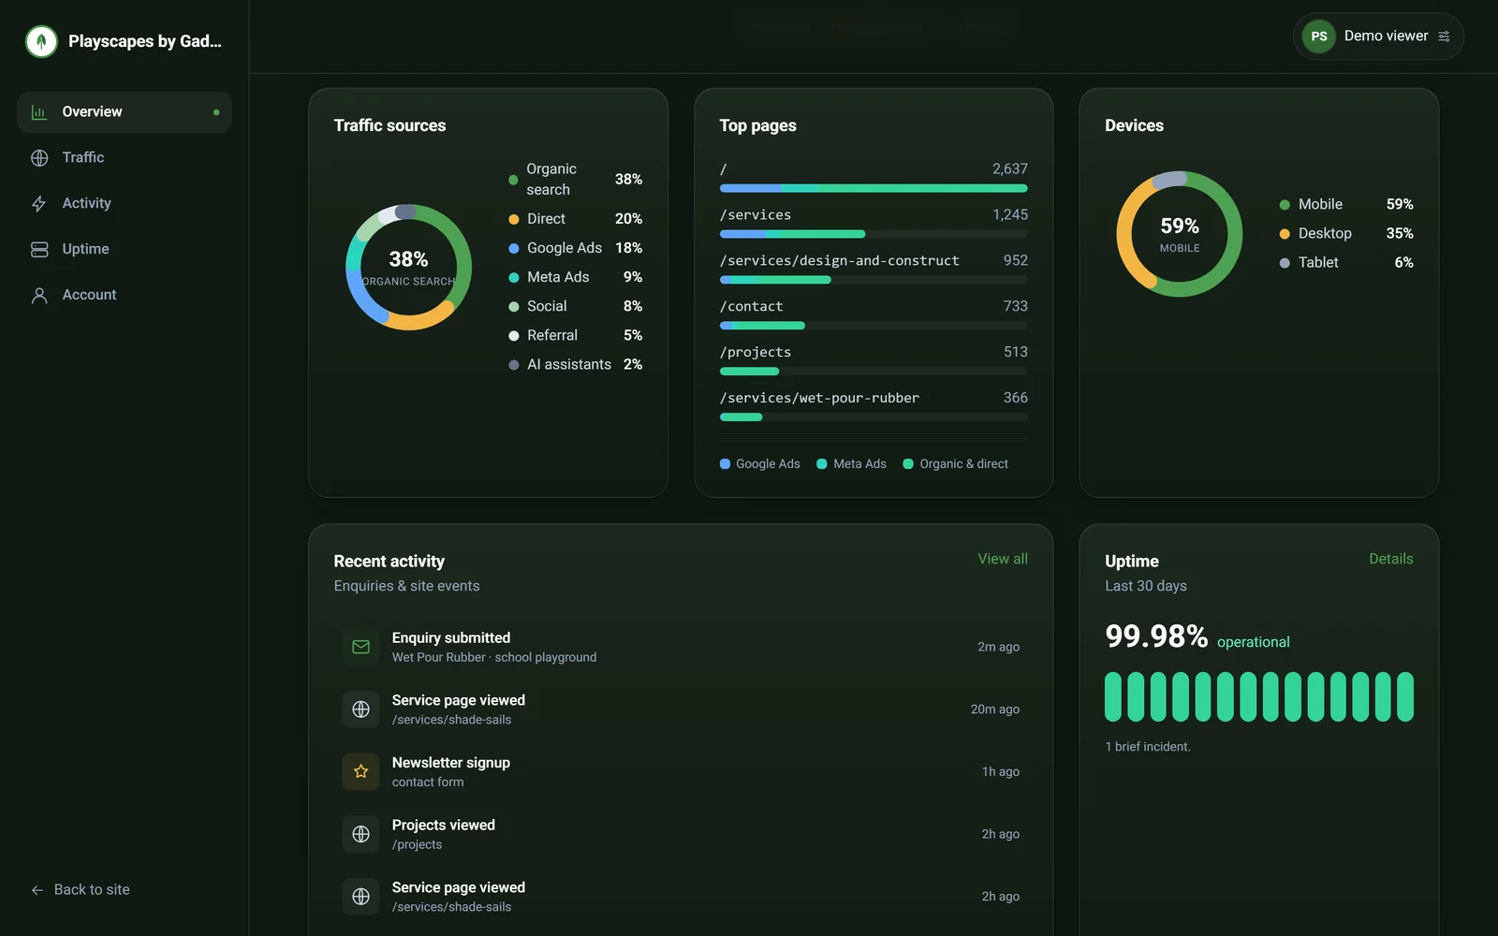Click the '99.98%' uptime value
The width and height of the screenshot is (1498, 936).
[x=1156, y=636]
